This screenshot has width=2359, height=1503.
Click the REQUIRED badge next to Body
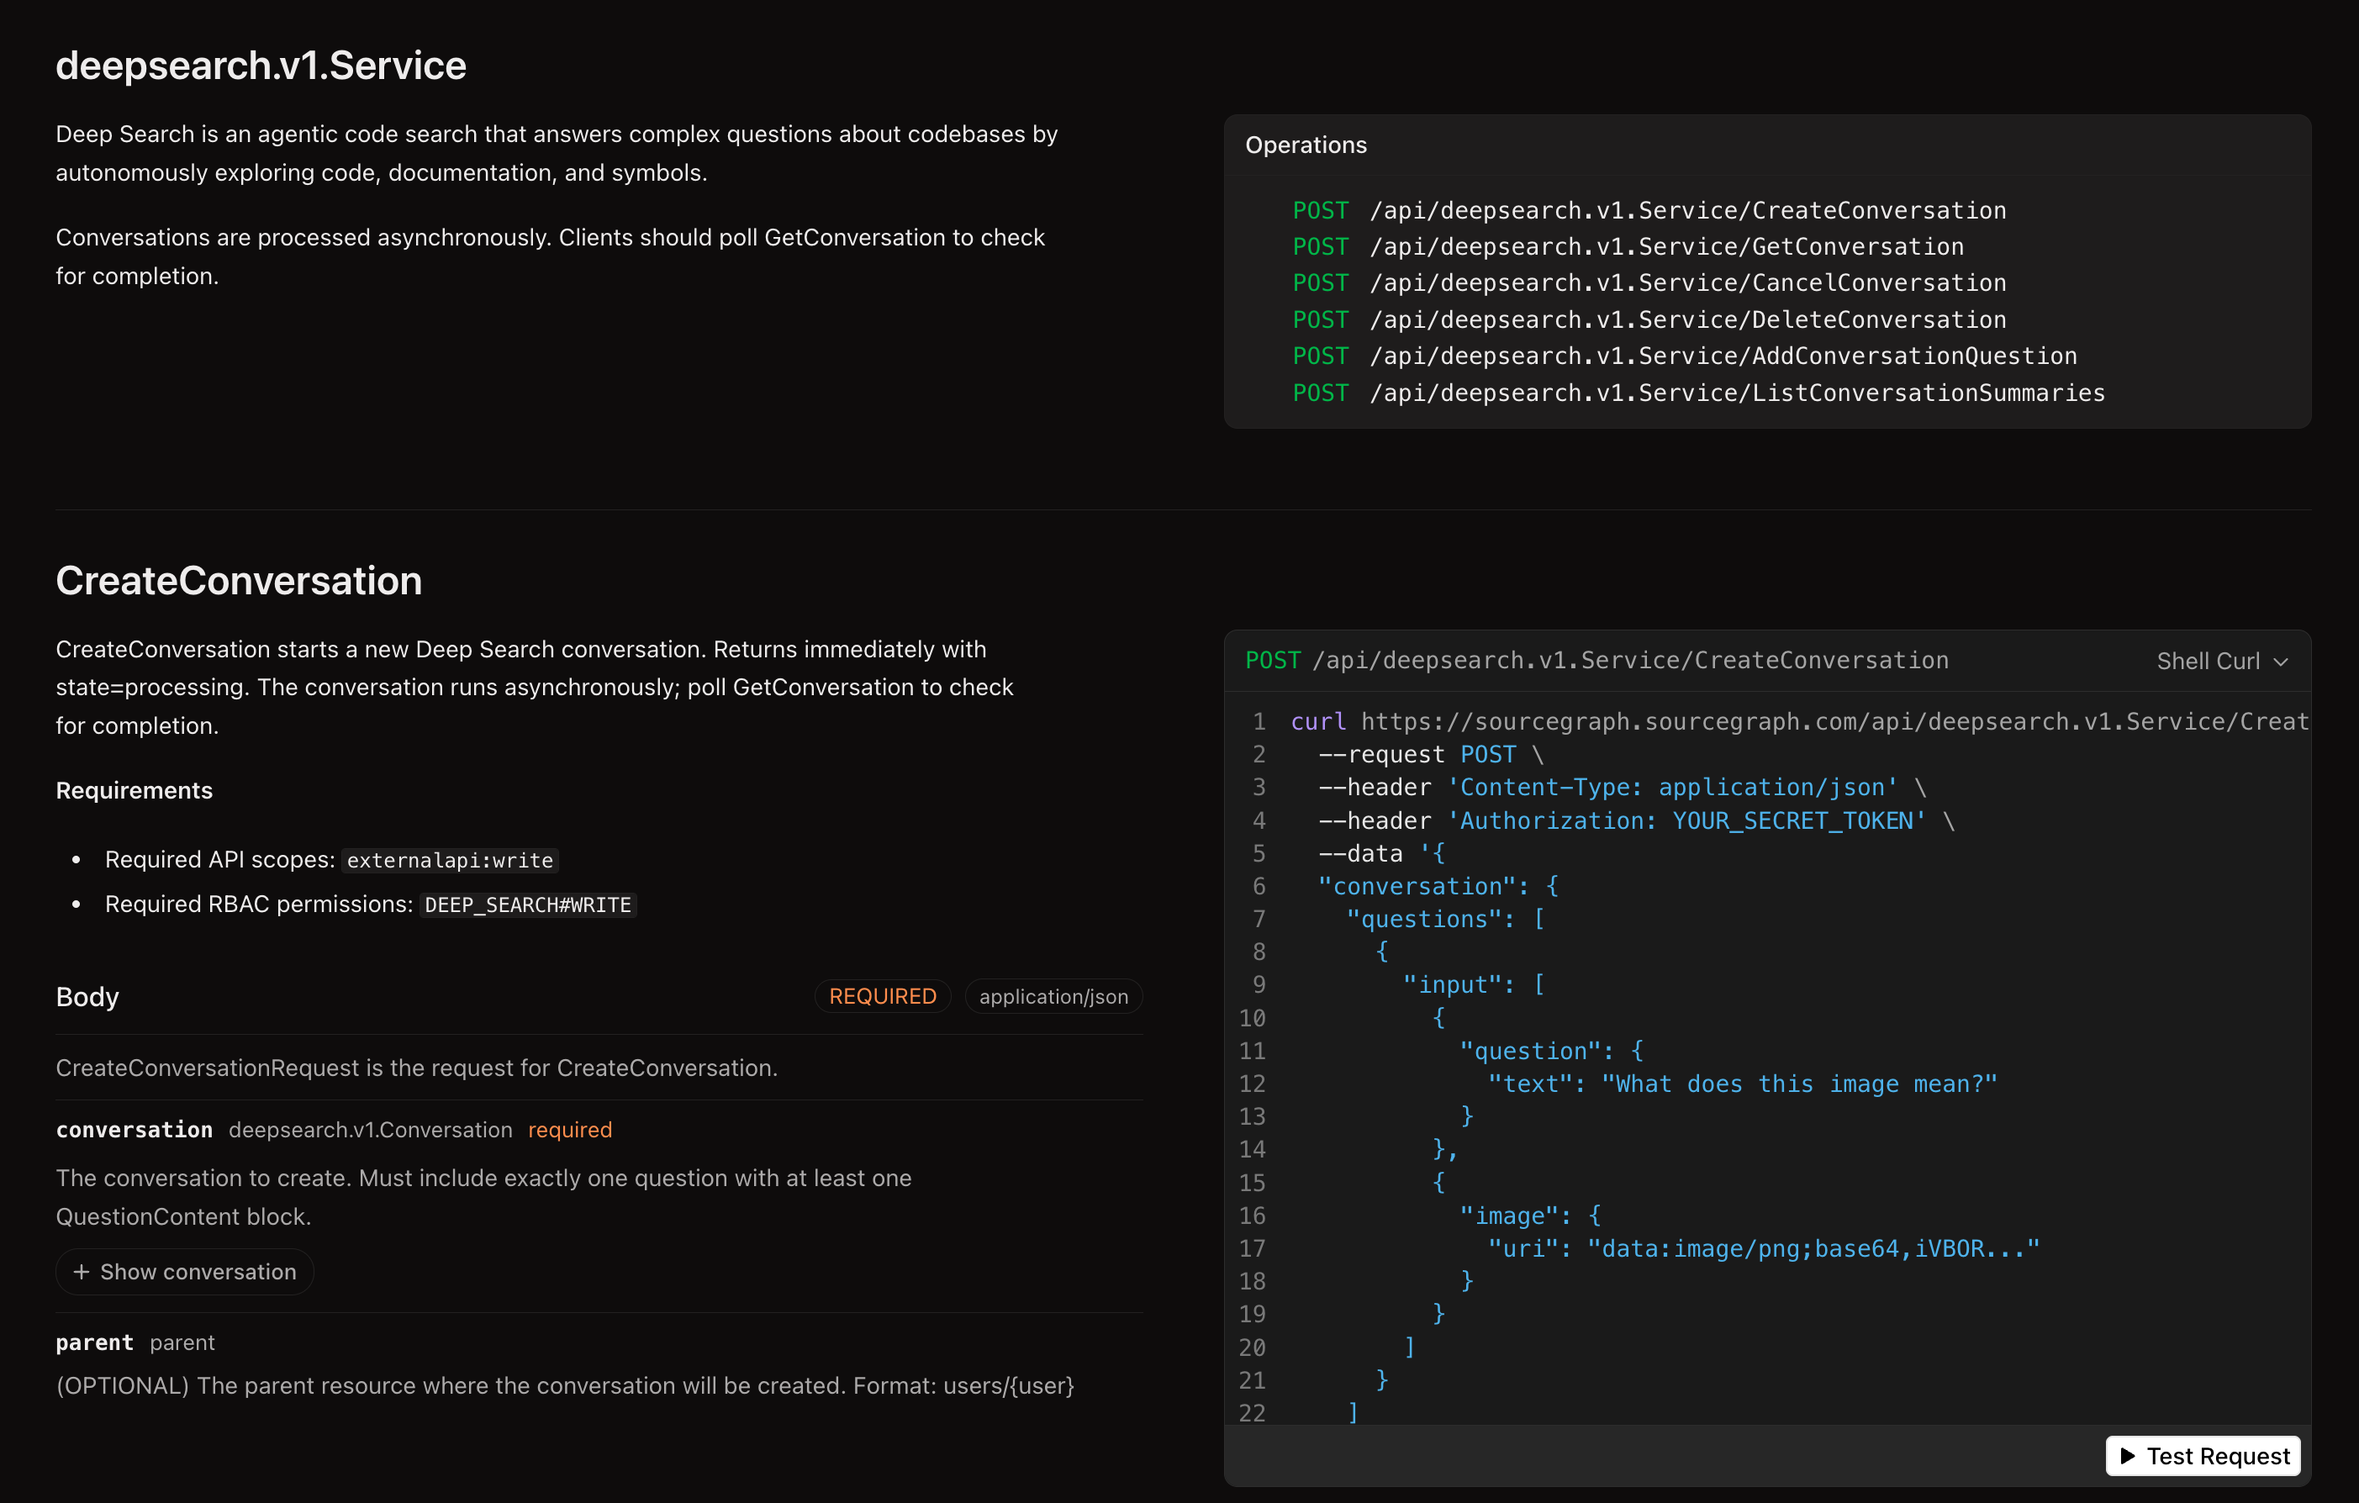882,995
